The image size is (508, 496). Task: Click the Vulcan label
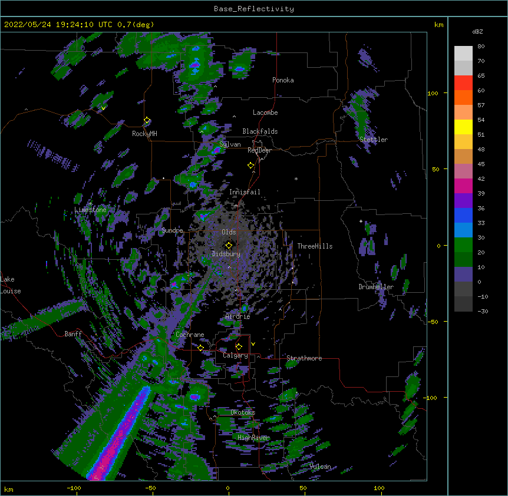pyautogui.click(x=320, y=467)
